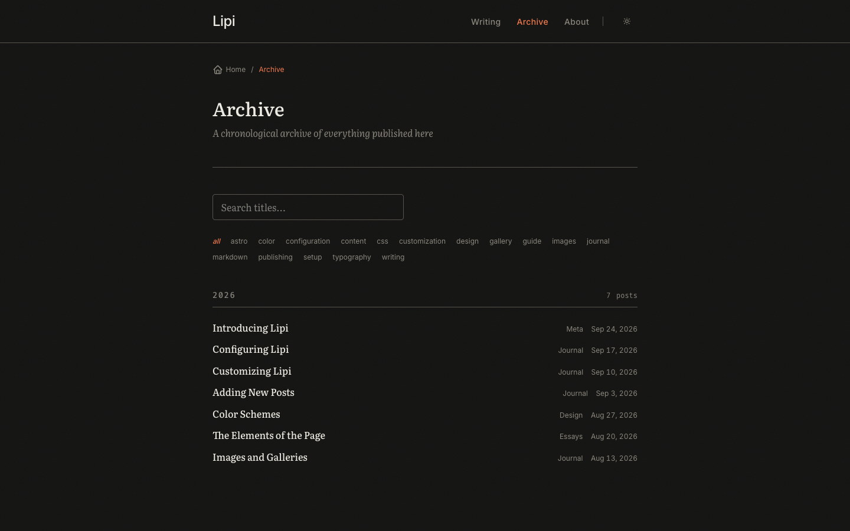Select the Archive nav item
Screen dimensions: 850x531
(x=532, y=22)
